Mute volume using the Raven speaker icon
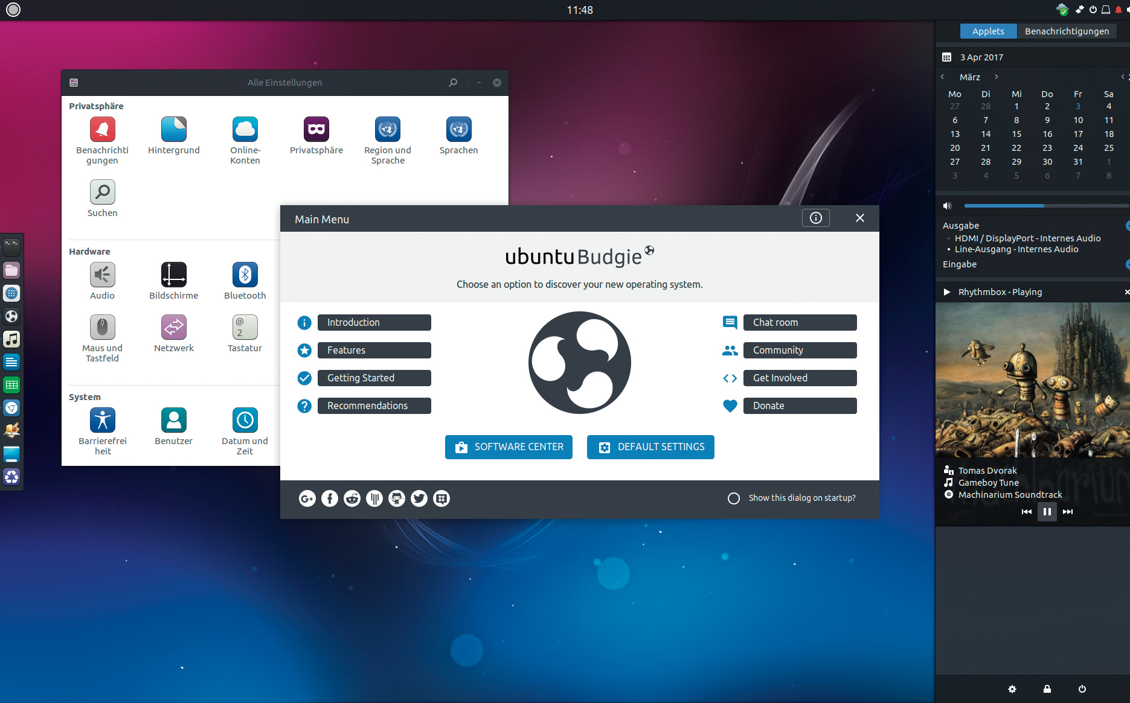The image size is (1130, 703). [x=947, y=206]
